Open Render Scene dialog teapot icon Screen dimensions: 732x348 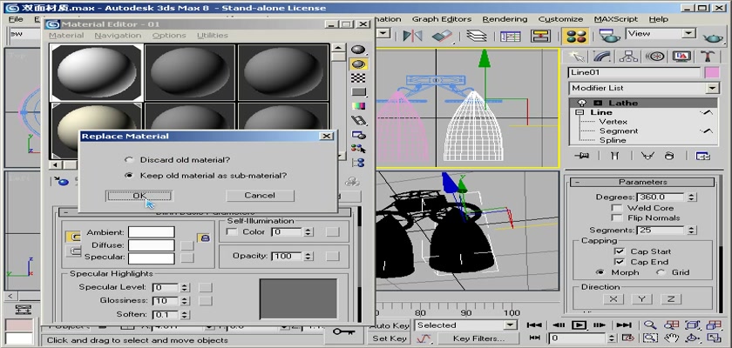point(609,36)
